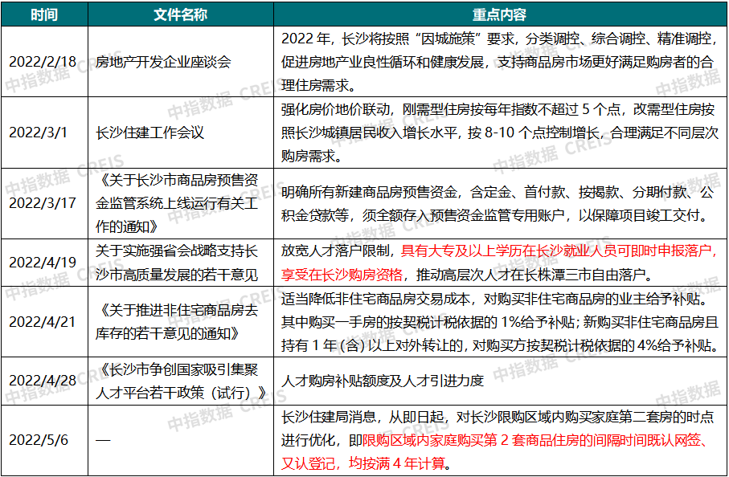729x477 pixels.
Task: Click the file name 长沙住建工作会议
Action: 149,132
